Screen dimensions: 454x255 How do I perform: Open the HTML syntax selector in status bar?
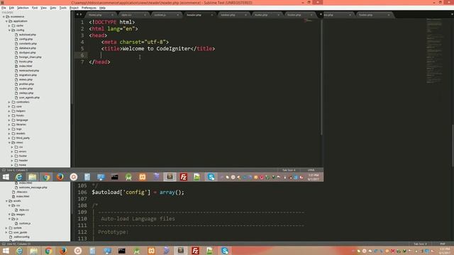311,170
